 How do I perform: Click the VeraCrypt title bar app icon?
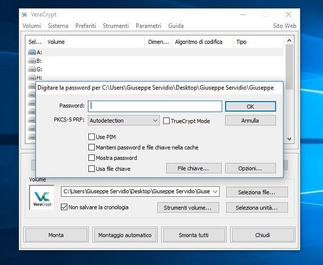point(24,14)
